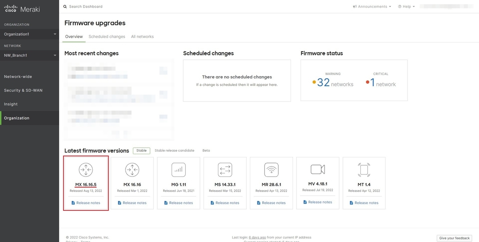Click the Announcements megaphone icon

[x=355, y=6]
